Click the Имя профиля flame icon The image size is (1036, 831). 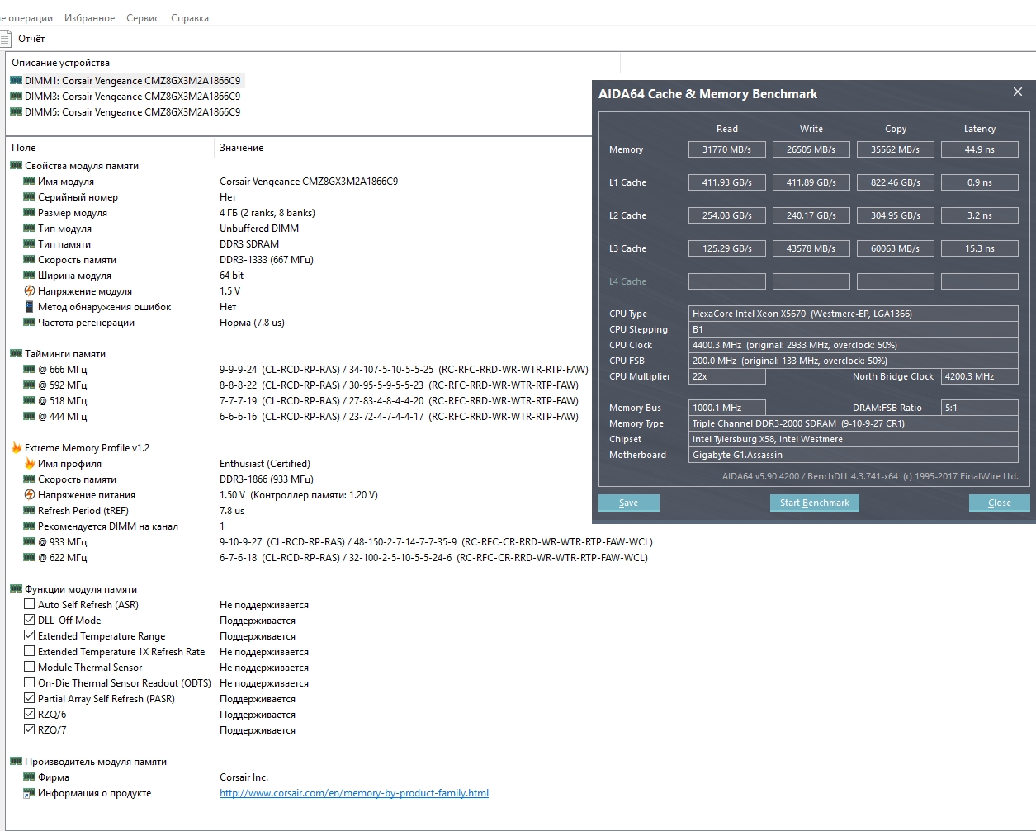point(29,464)
